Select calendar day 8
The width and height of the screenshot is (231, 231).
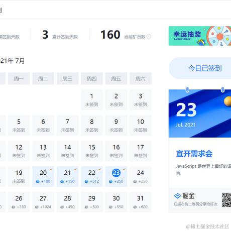coord(92,126)
